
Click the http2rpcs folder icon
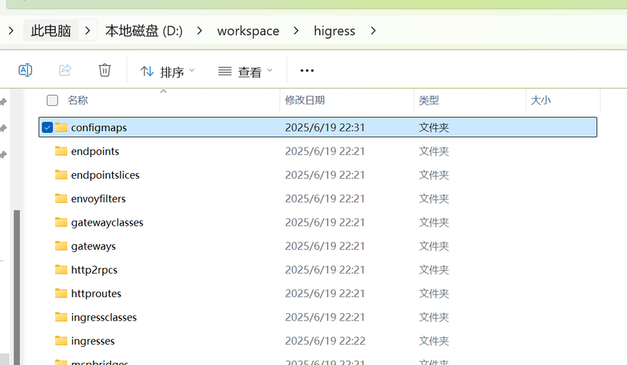tap(61, 269)
